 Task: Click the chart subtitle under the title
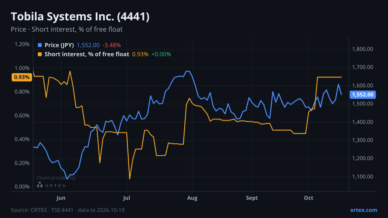(x=67, y=29)
